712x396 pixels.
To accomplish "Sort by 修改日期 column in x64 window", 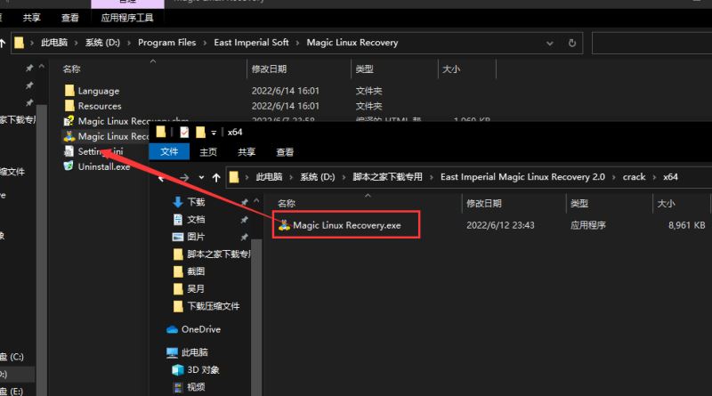I will coord(483,204).
